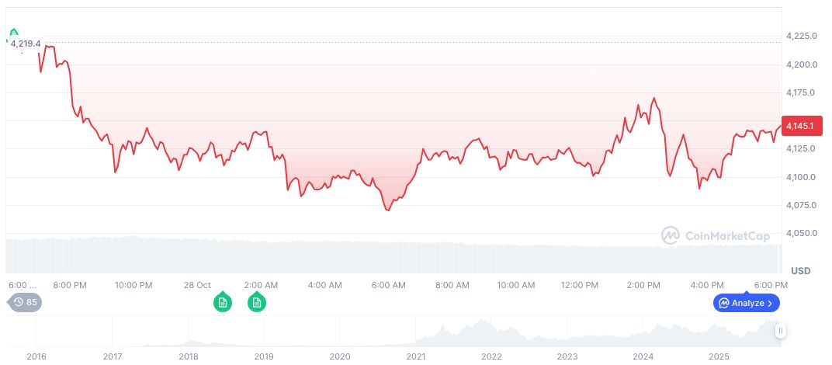
Task: Select 2016 on the bottom year timeline
Action: pos(36,356)
